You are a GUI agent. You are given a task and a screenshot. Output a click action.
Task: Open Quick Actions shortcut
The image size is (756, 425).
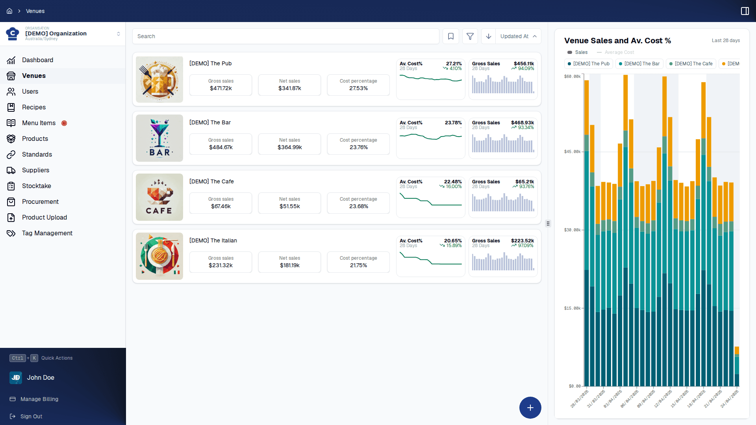pyautogui.click(x=41, y=358)
